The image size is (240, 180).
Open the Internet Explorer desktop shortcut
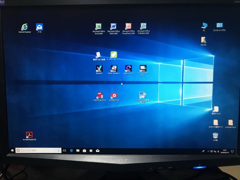pyautogui.click(x=25, y=27)
